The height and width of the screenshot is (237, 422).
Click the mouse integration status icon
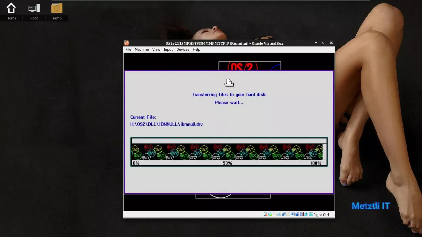(x=306, y=214)
